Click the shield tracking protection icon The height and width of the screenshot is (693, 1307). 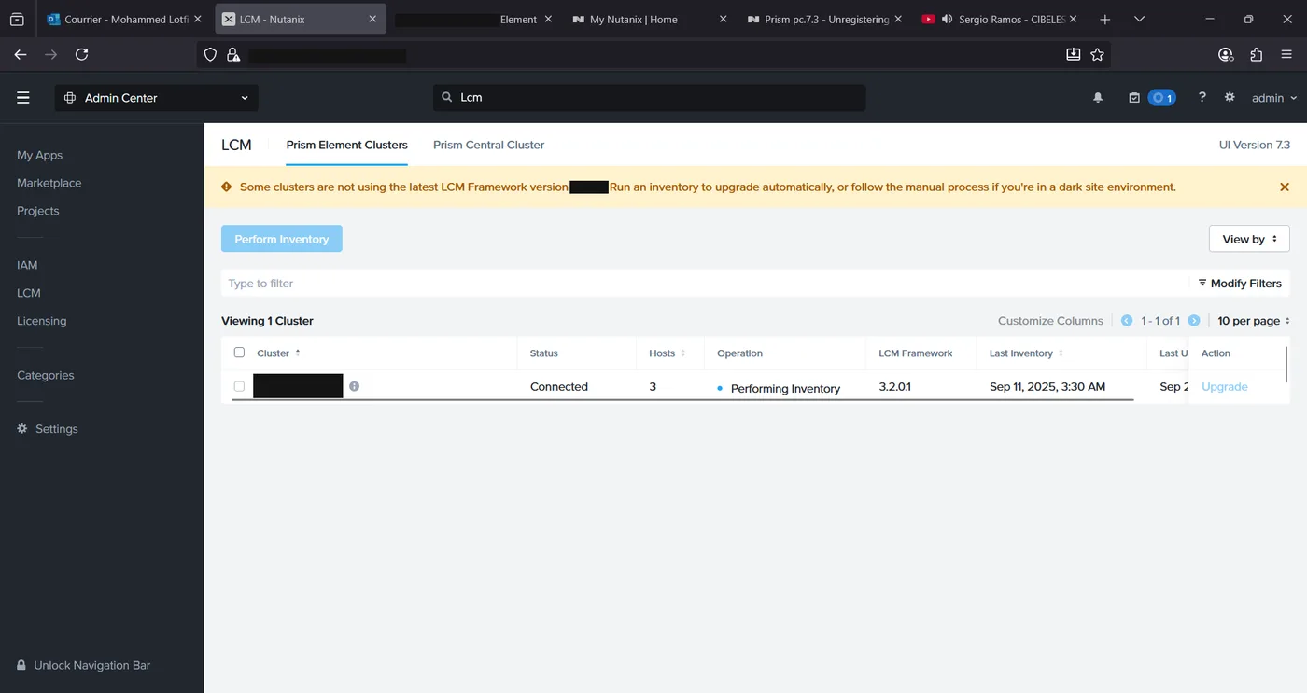(x=210, y=55)
